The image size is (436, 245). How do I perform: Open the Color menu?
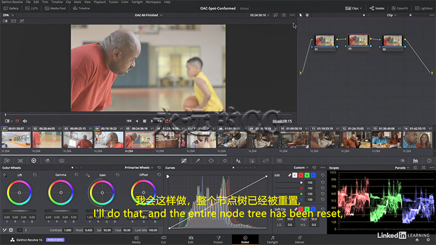point(125,2)
